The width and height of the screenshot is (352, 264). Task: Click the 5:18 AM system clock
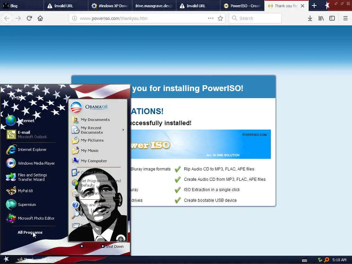tap(339, 260)
